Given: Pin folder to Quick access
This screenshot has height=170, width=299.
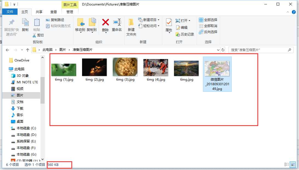Looking at the screenshot, I should pyautogui.click(x=12, y=27).
